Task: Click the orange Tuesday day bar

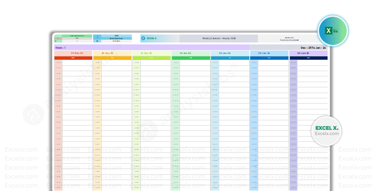Action: (112, 58)
